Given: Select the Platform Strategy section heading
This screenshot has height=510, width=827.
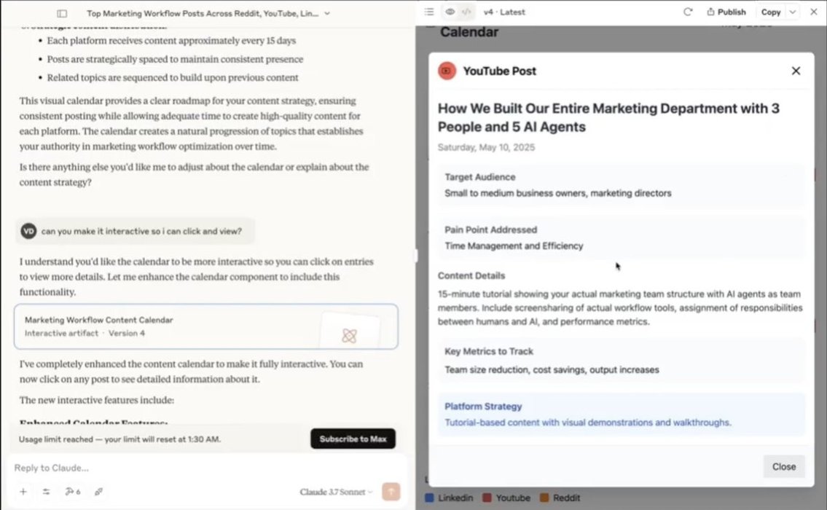Looking at the screenshot, I should (483, 407).
